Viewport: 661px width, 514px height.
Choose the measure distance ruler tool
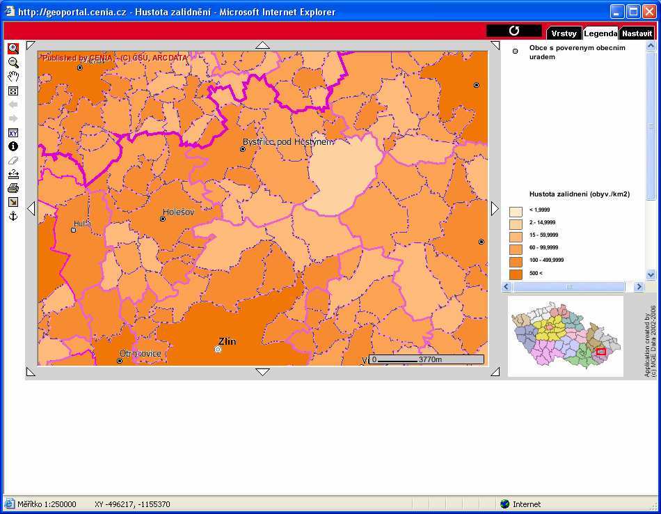pyautogui.click(x=13, y=174)
